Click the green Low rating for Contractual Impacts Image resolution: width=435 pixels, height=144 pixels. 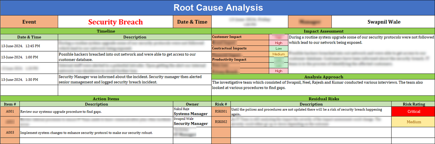point(278,48)
